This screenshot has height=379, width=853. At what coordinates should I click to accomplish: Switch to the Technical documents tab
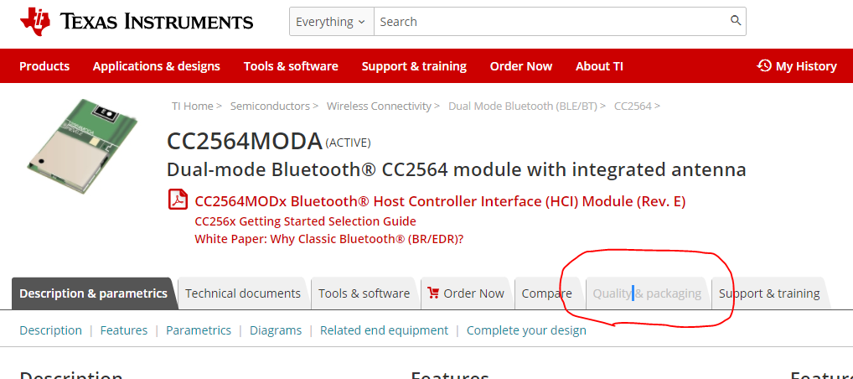pos(243,293)
